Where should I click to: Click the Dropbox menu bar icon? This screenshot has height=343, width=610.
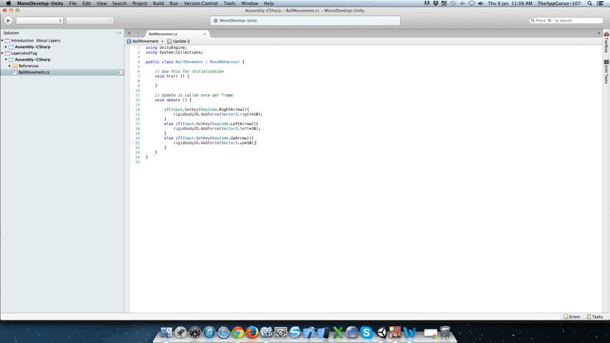[435, 4]
